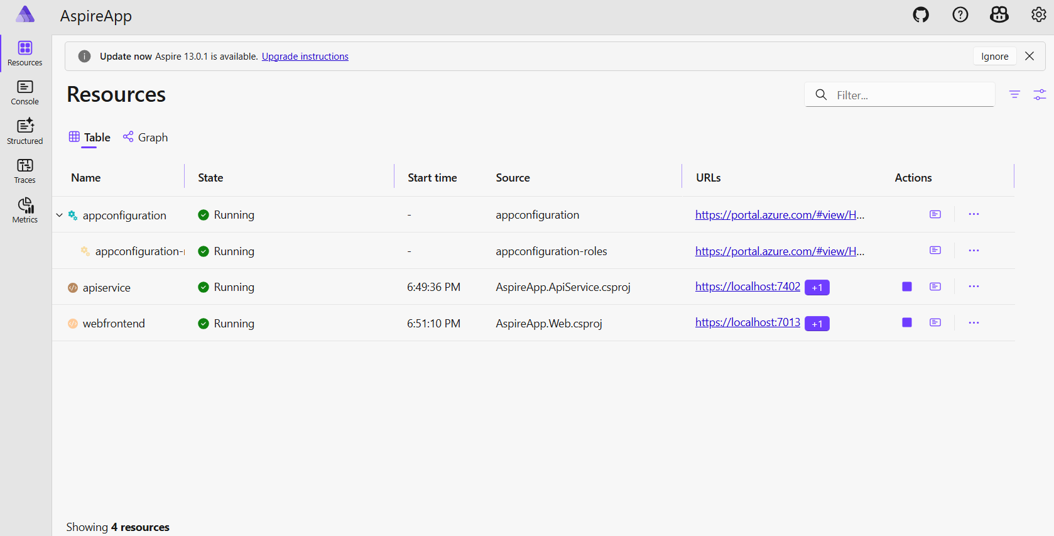Open the settings gear icon
1054x536 pixels.
click(1039, 14)
